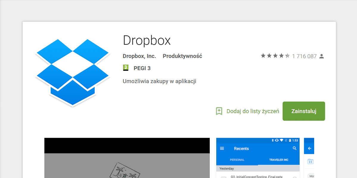Click 'Dodaj do listy życzeń' link
This screenshot has width=357, height=178.
click(253, 111)
